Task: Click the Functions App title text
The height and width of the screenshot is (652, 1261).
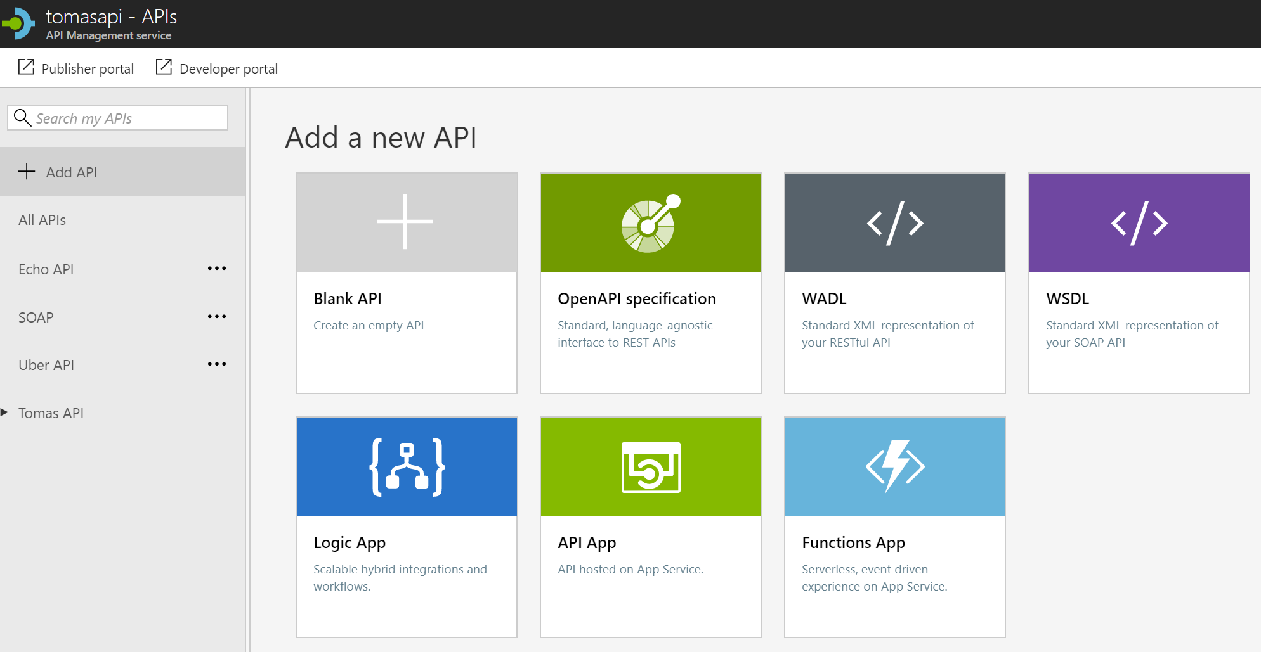Action: click(x=853, y=543)
